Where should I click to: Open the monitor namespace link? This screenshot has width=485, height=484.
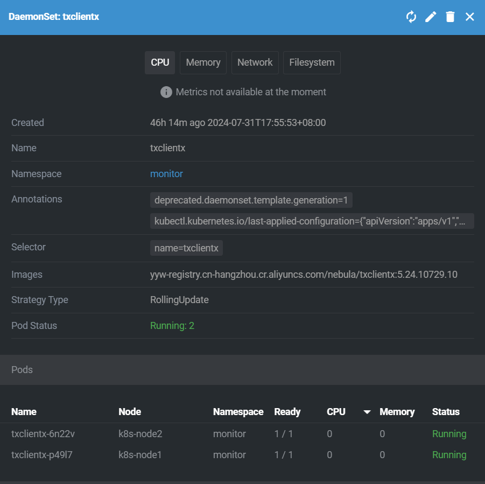pos(166,174)
